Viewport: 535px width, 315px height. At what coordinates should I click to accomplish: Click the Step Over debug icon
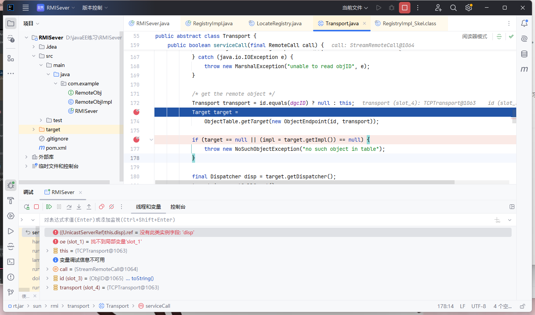pos(69,207)
